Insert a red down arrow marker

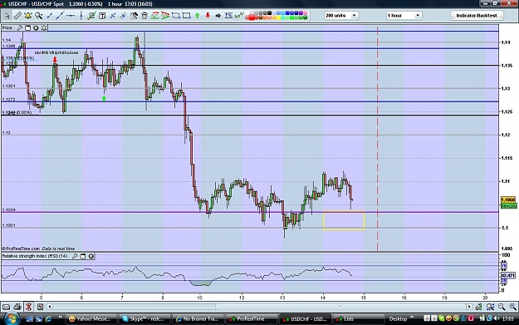click(x=208, y=15)
